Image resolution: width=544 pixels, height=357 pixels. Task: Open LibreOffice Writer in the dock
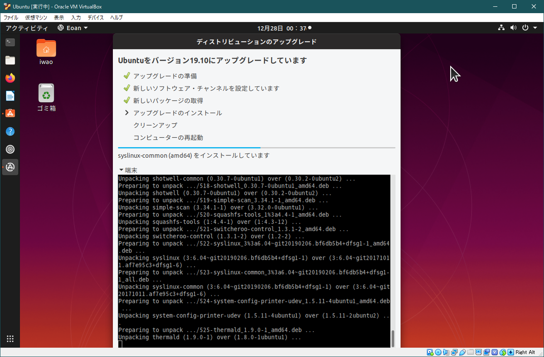pos(10,96)
